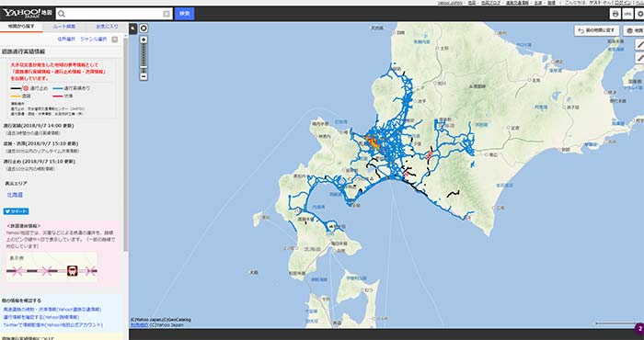Viewport: 644px width, 340px height.
Task: Switch to the お気に入り tab
Action: point(107,27)
